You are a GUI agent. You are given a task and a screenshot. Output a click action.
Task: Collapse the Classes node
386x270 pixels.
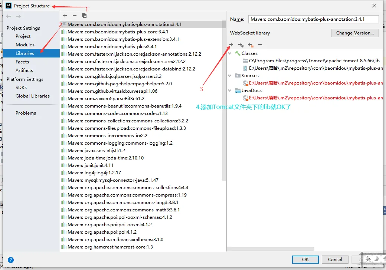pyautogui.click(x=230, y=53)
